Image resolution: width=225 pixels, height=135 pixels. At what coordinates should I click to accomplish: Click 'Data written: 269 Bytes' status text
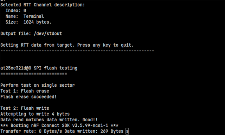[x=94, y=131]
